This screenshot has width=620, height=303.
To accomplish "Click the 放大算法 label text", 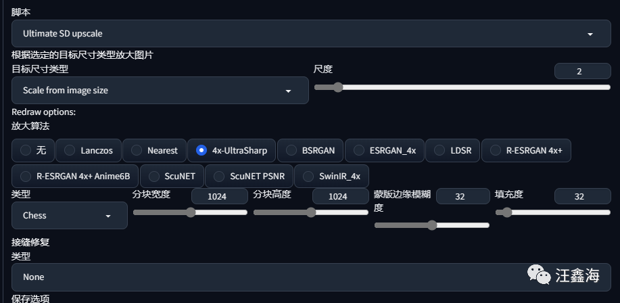I will 30,126.
